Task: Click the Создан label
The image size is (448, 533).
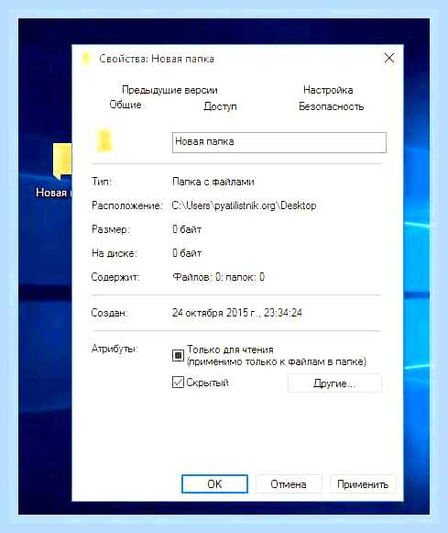Action: click(109, 313)
